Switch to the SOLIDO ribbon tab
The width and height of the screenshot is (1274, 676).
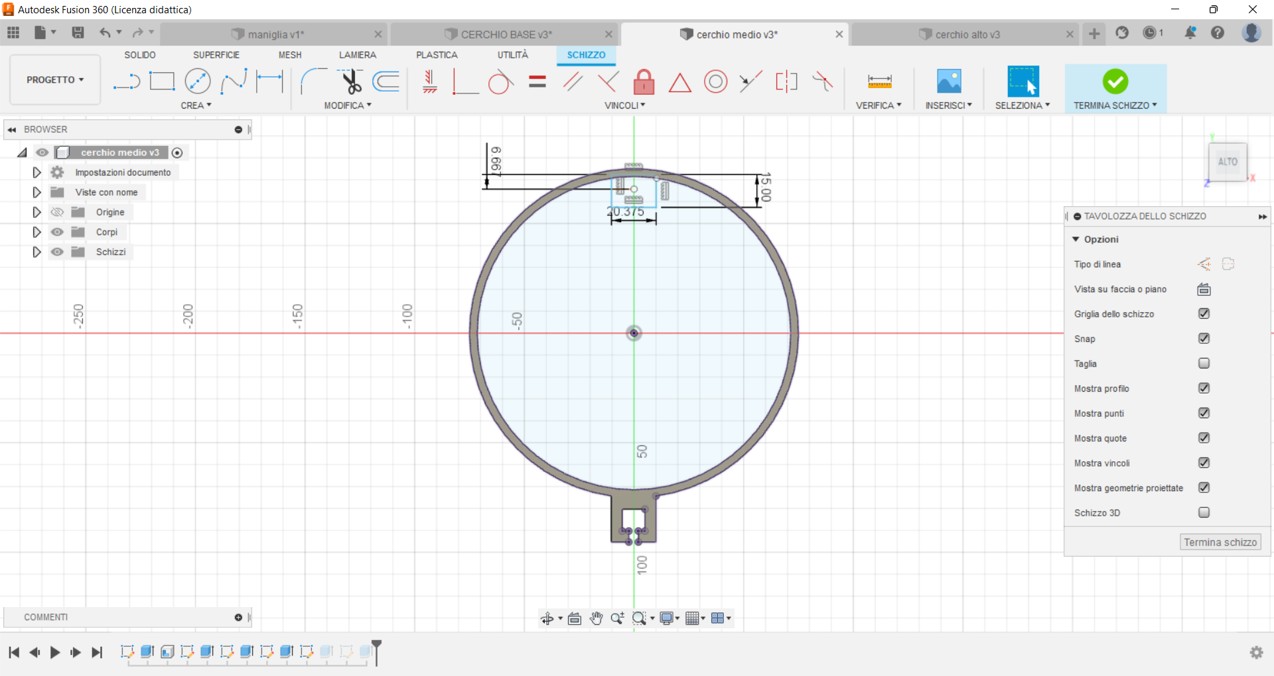(139, 55)
